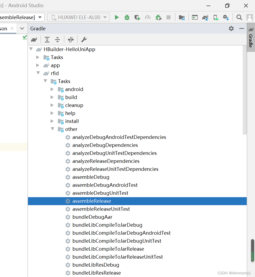255x277 pixels.
Task: Click the Gradle tree vertical scrollbar
Action: coord(245,90)
